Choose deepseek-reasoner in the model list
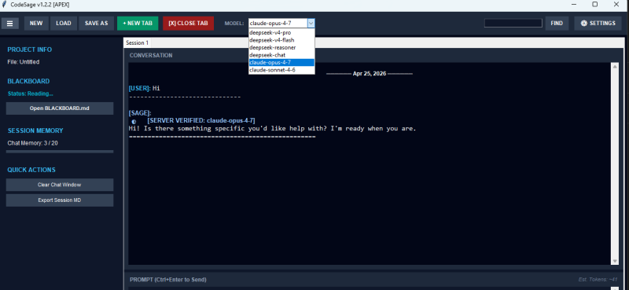The image size is (629, 290). (281, 47)
